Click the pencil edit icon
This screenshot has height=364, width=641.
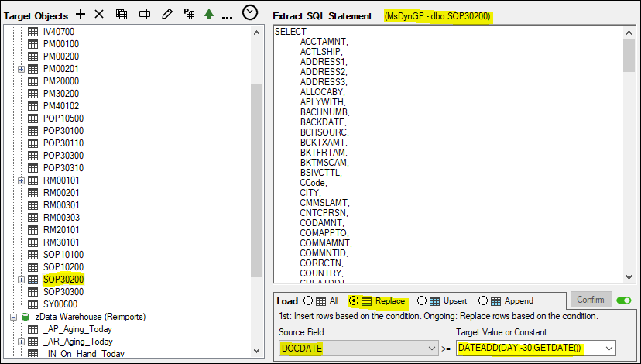pyautogui.click(x=166, y=15)
